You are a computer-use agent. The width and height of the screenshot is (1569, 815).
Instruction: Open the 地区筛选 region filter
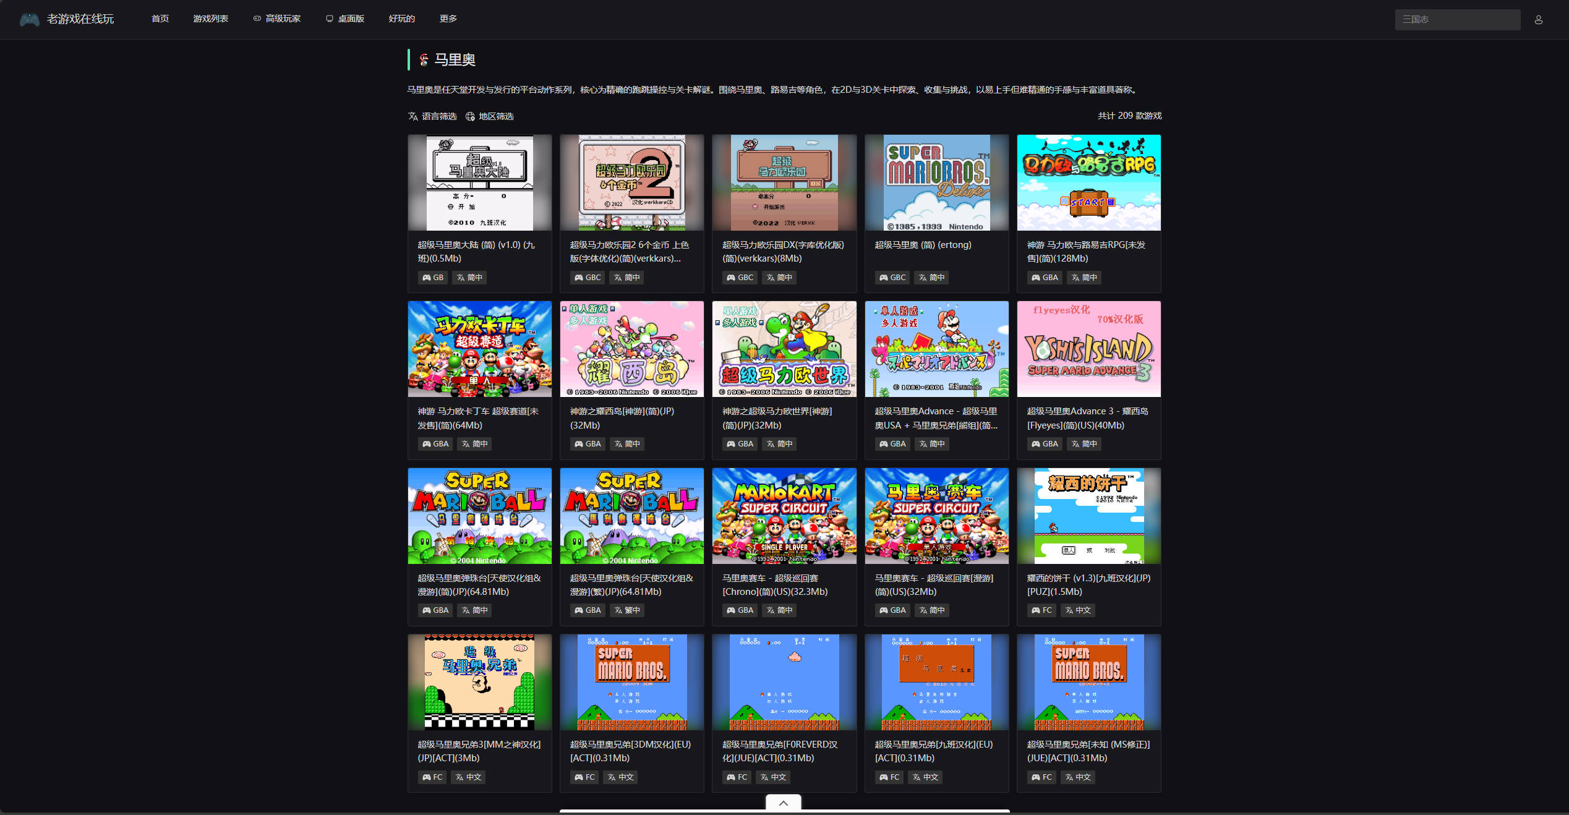tap(495, 116)
